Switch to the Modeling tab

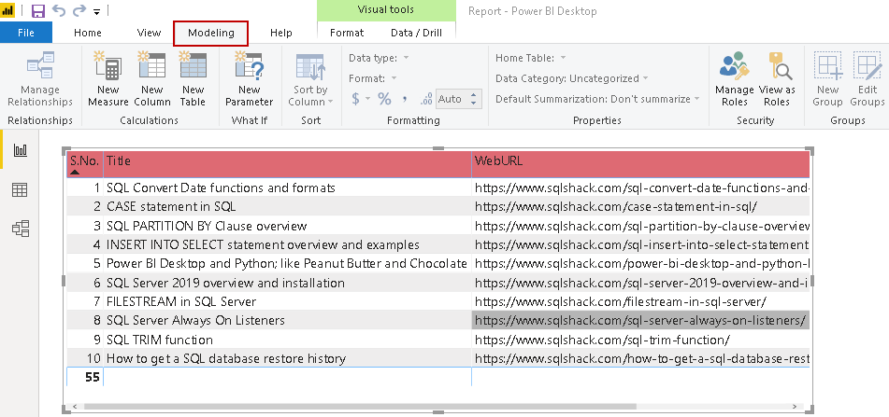pos(210,33)
